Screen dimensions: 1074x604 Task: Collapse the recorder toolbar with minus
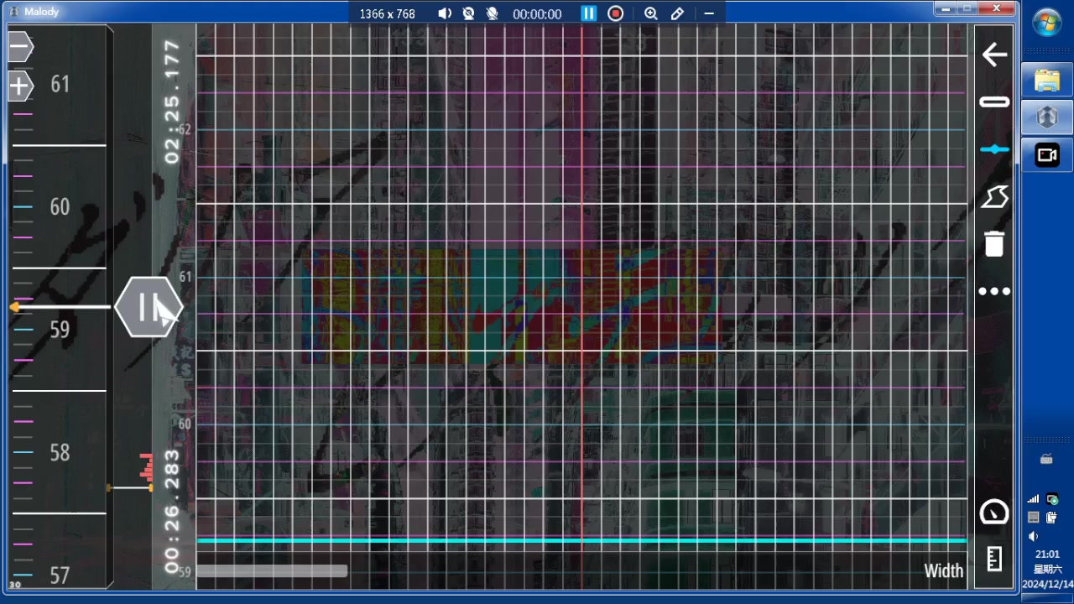click(x=709, y=13)
